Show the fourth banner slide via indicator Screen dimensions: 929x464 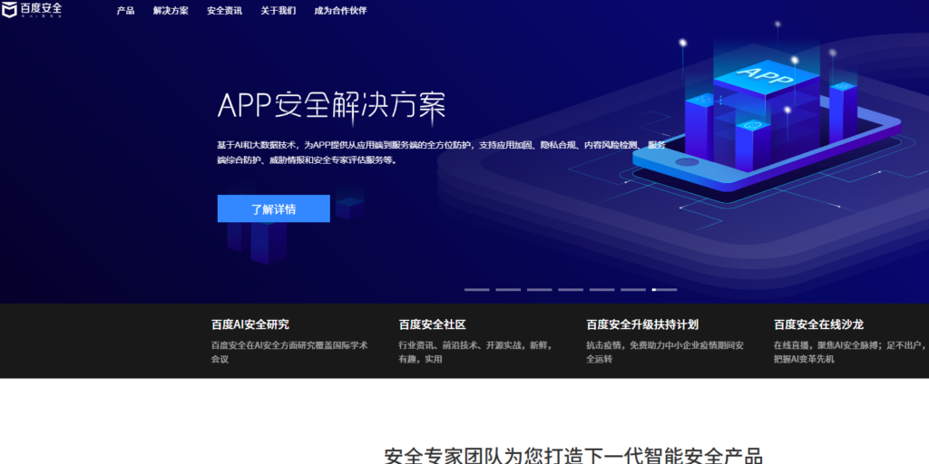[571, 289]
